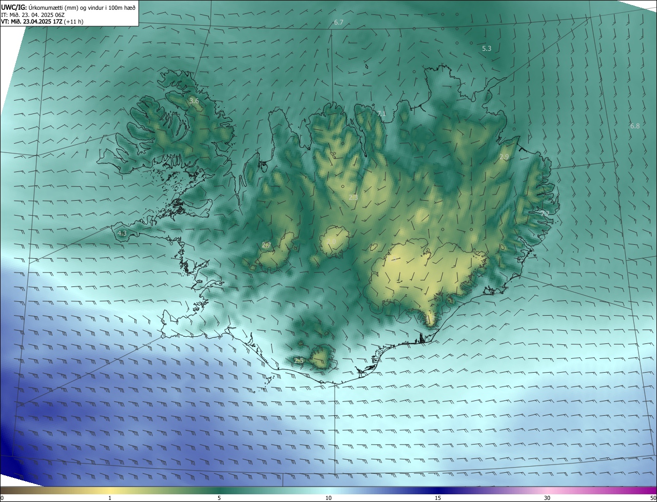This screenshot has width=657, height=502.
Task: Click the colorbar tick label 10
Action: [328, 498]
